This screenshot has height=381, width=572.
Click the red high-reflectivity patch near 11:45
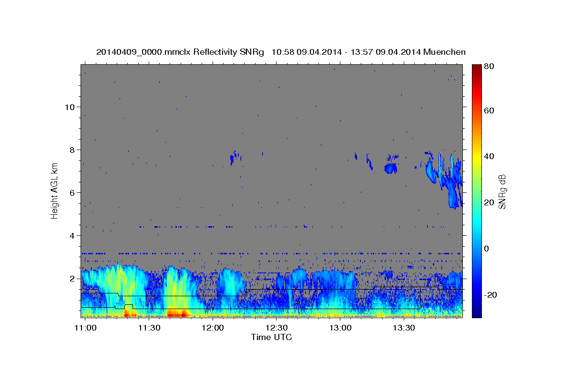click(179, 313)
